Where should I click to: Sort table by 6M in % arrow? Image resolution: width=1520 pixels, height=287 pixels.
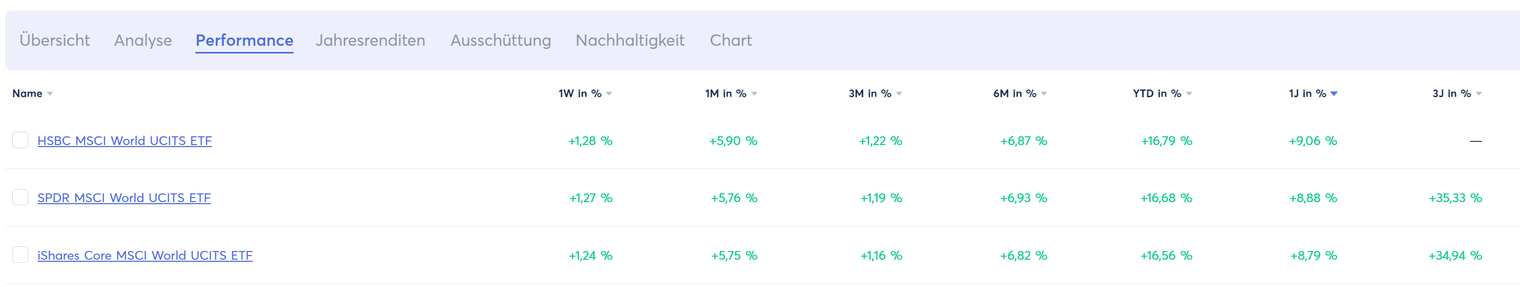pos(1044,94)
